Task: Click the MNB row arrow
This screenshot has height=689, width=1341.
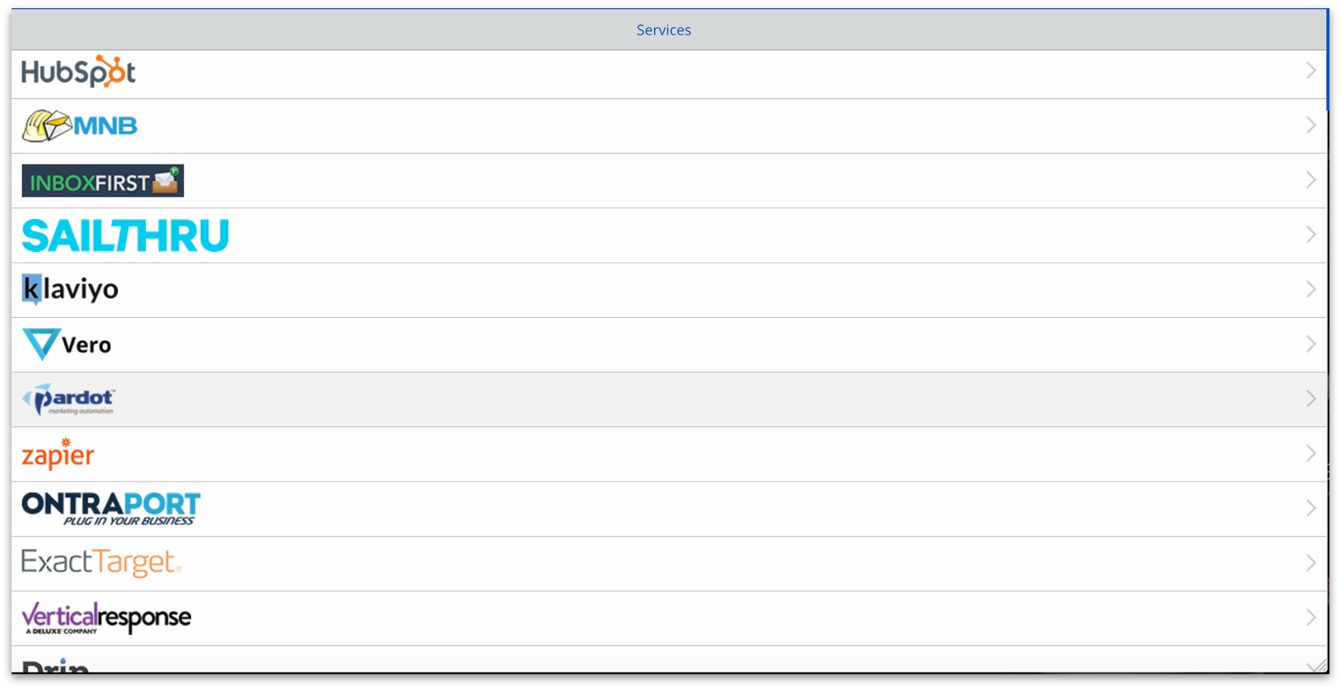Action: (1311, 125)
